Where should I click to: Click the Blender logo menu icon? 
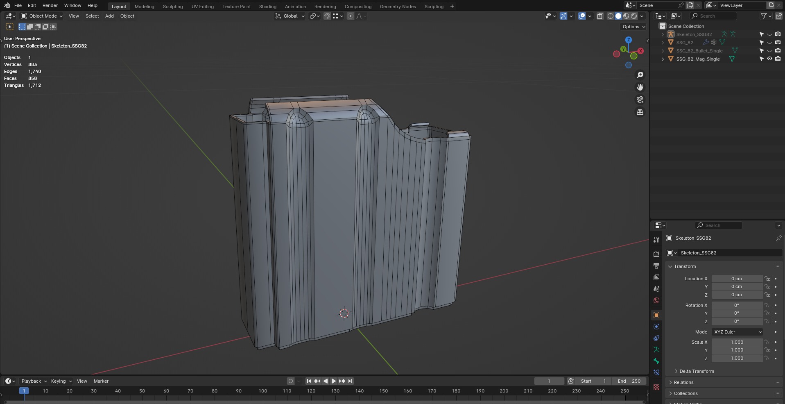[x=7, y=5]
